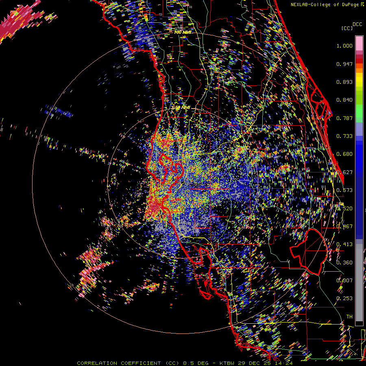Click the 0.627 scale value
Image resolution: width=366 pixels, height=366 pixels.
(x=344, y=172)
